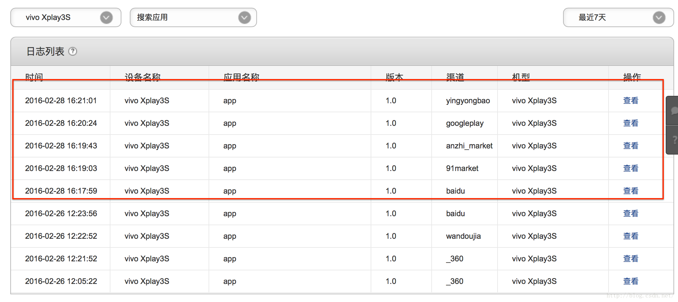Click device name in the wandoujia row
678x302 pixels.
click(x=147, y=236)
